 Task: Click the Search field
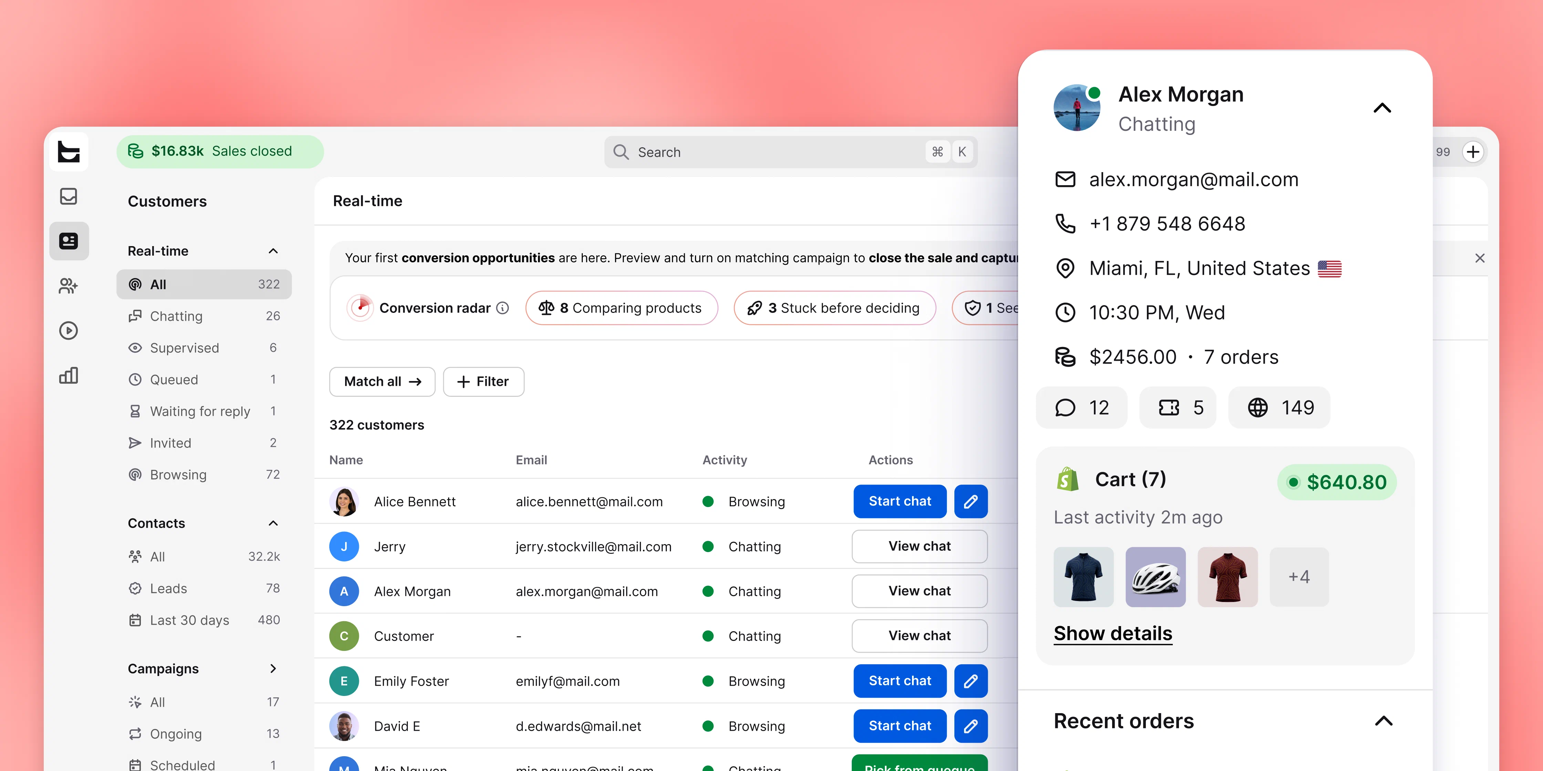click(791, 152)
